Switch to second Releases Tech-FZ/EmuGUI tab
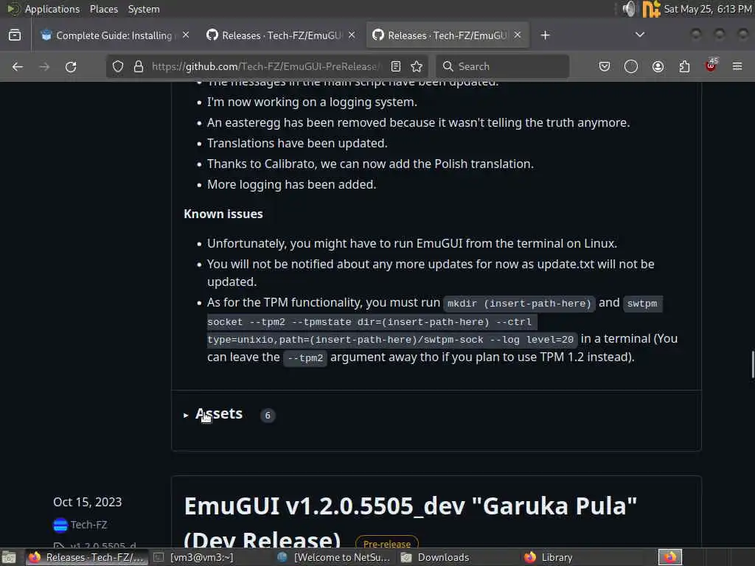 (281, 35)
